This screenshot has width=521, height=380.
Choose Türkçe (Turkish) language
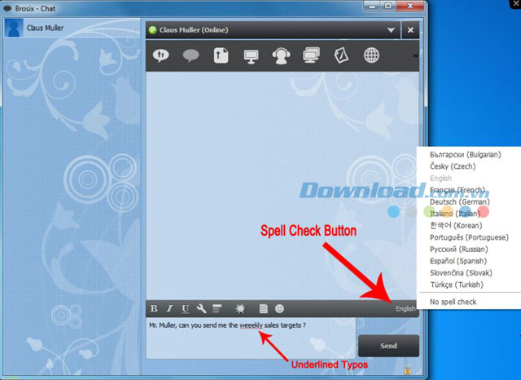coord(457,285)
